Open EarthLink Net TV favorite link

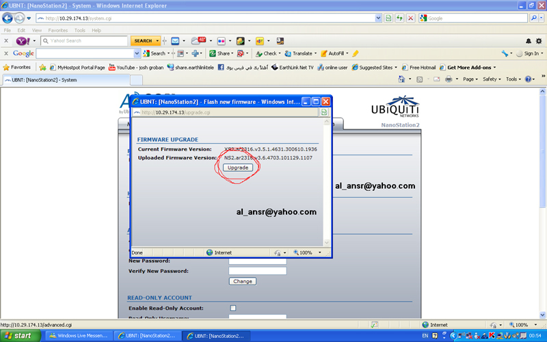point(293,67)
